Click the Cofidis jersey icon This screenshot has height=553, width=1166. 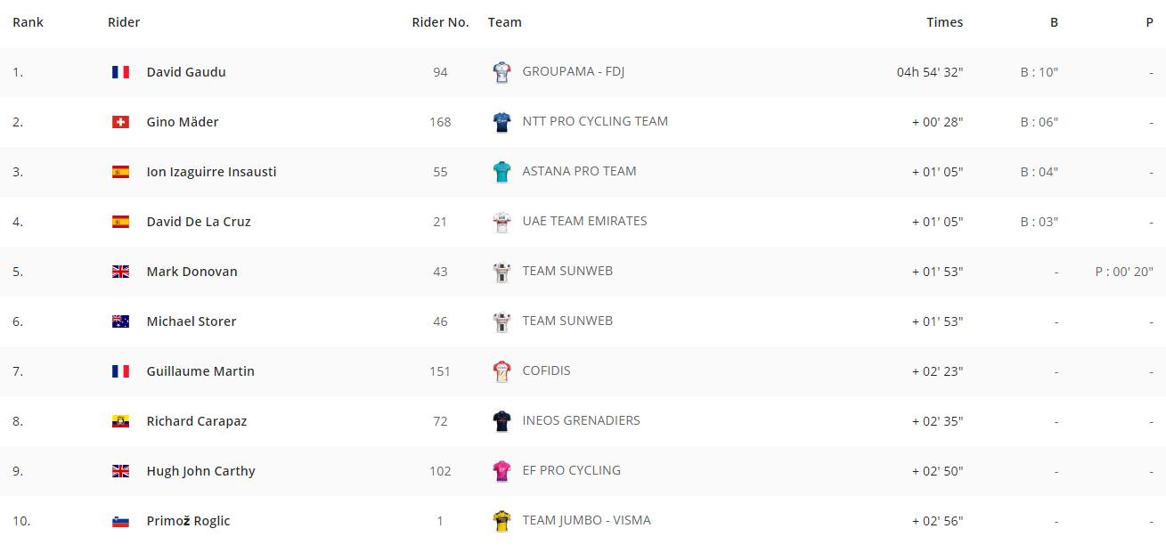502,371
